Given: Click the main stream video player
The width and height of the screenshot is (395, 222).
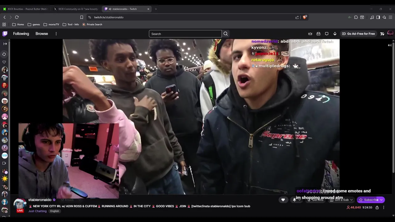Looking at the screenshot, I should 201,117.
